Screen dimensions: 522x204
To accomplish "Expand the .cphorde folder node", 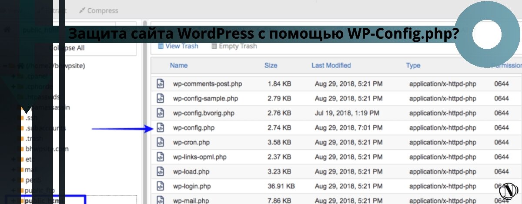I will click(14, 87).
